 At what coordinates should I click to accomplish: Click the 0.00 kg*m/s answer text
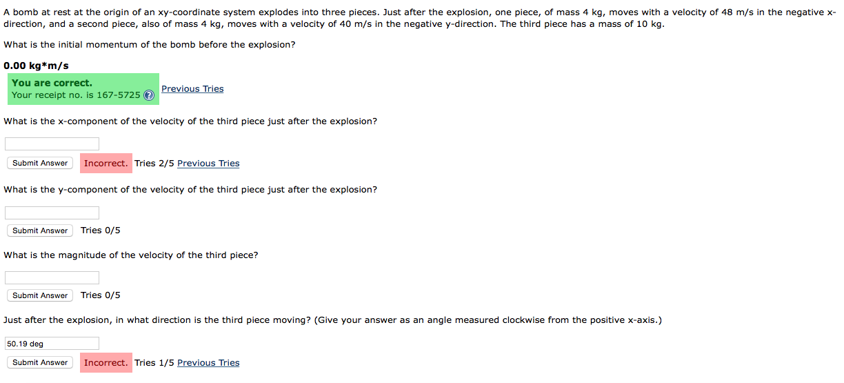click(x=36, y=66)
